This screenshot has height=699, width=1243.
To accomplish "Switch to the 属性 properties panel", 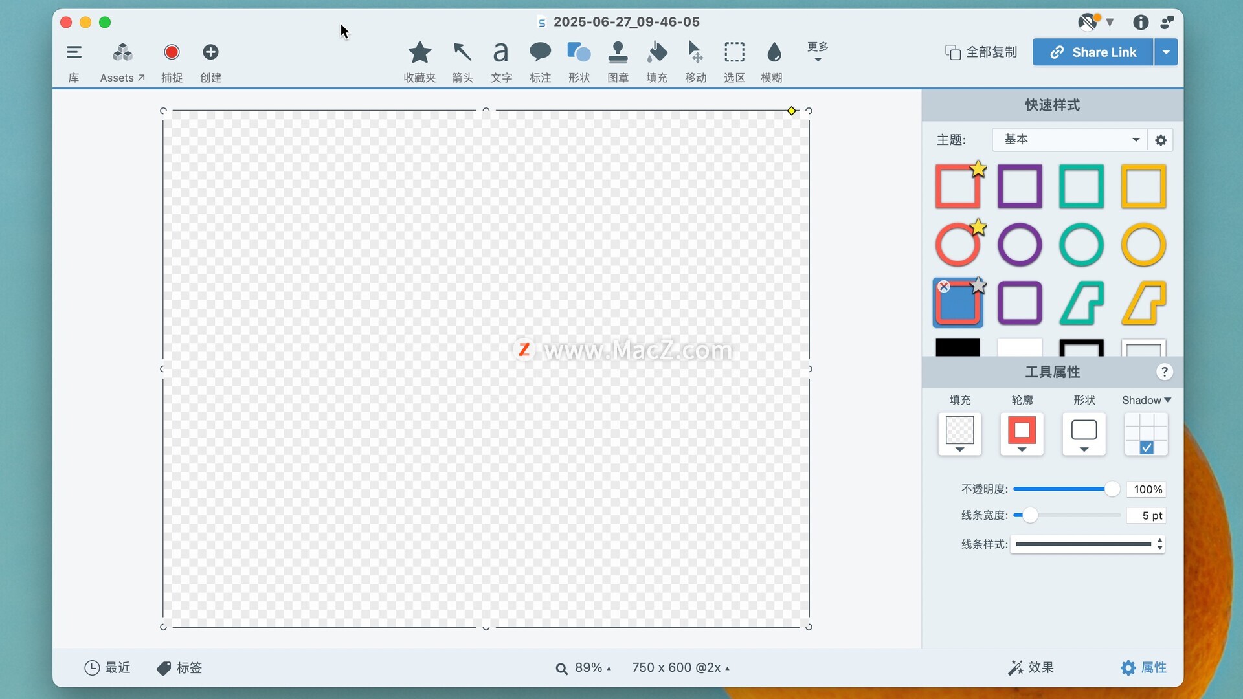I will pyautogui.click(x=1143, y=668).
